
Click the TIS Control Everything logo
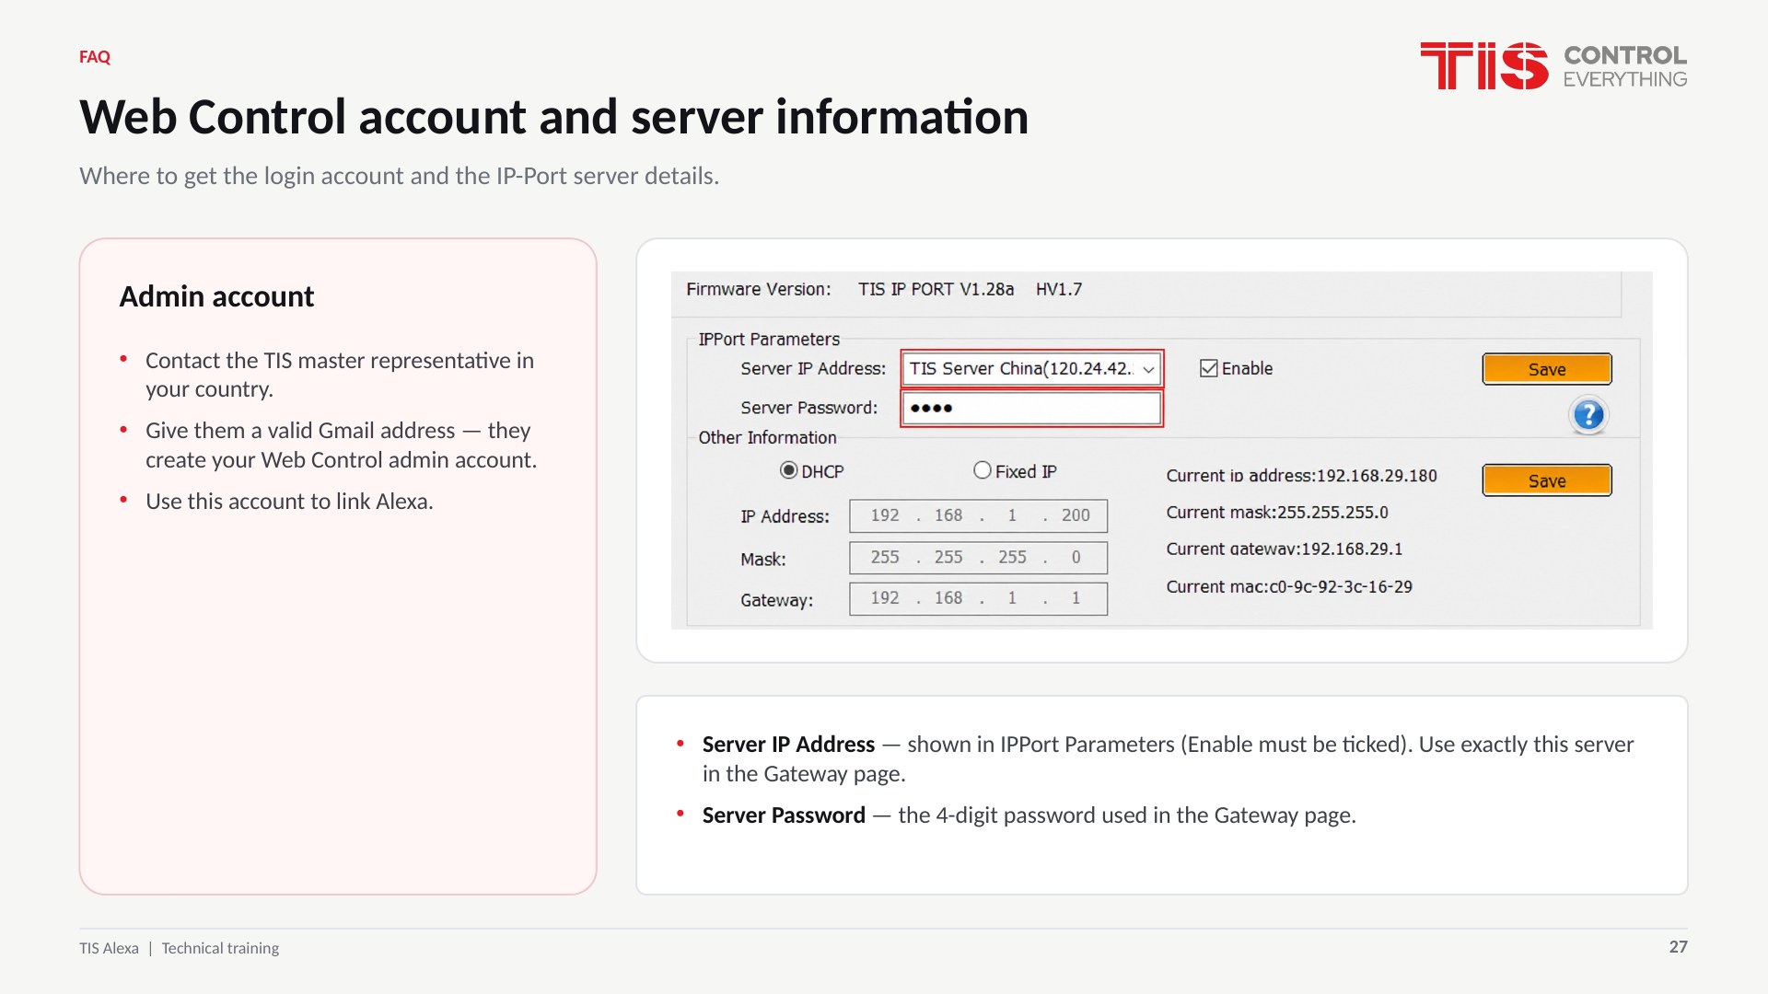pyautogui.click(x=1553, y=65)
